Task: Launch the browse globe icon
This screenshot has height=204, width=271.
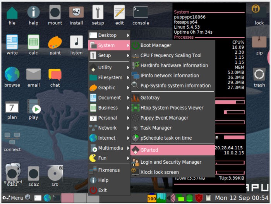Action: tap(12, 74)
